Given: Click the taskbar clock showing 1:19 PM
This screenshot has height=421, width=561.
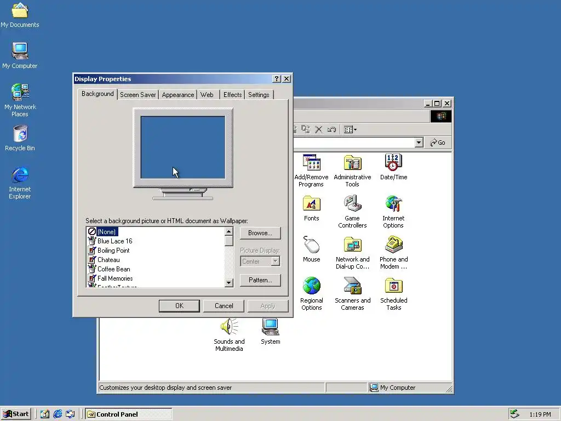Looking at the screenshot, I should point(540,414).
